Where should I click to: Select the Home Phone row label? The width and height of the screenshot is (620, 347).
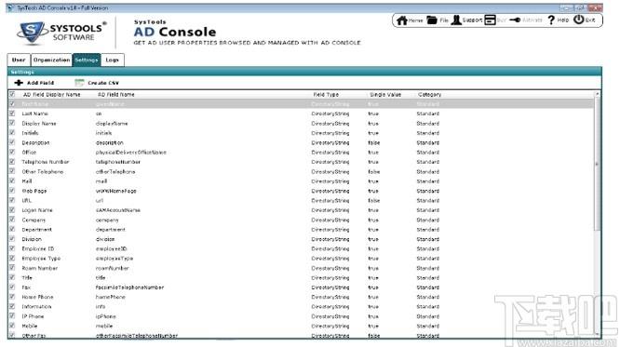tap(37, 297)
